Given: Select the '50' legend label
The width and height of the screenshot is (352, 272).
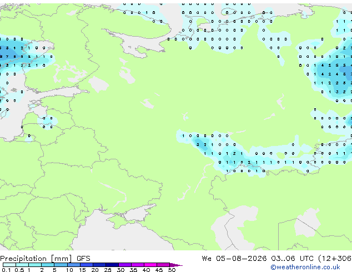Looking at the screenshot, I should pyautogui.click(x=172, y=270).
